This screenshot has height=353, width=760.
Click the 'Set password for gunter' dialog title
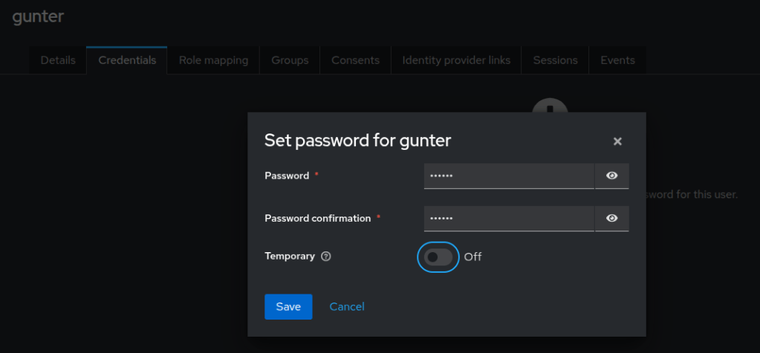click(357, 140)
